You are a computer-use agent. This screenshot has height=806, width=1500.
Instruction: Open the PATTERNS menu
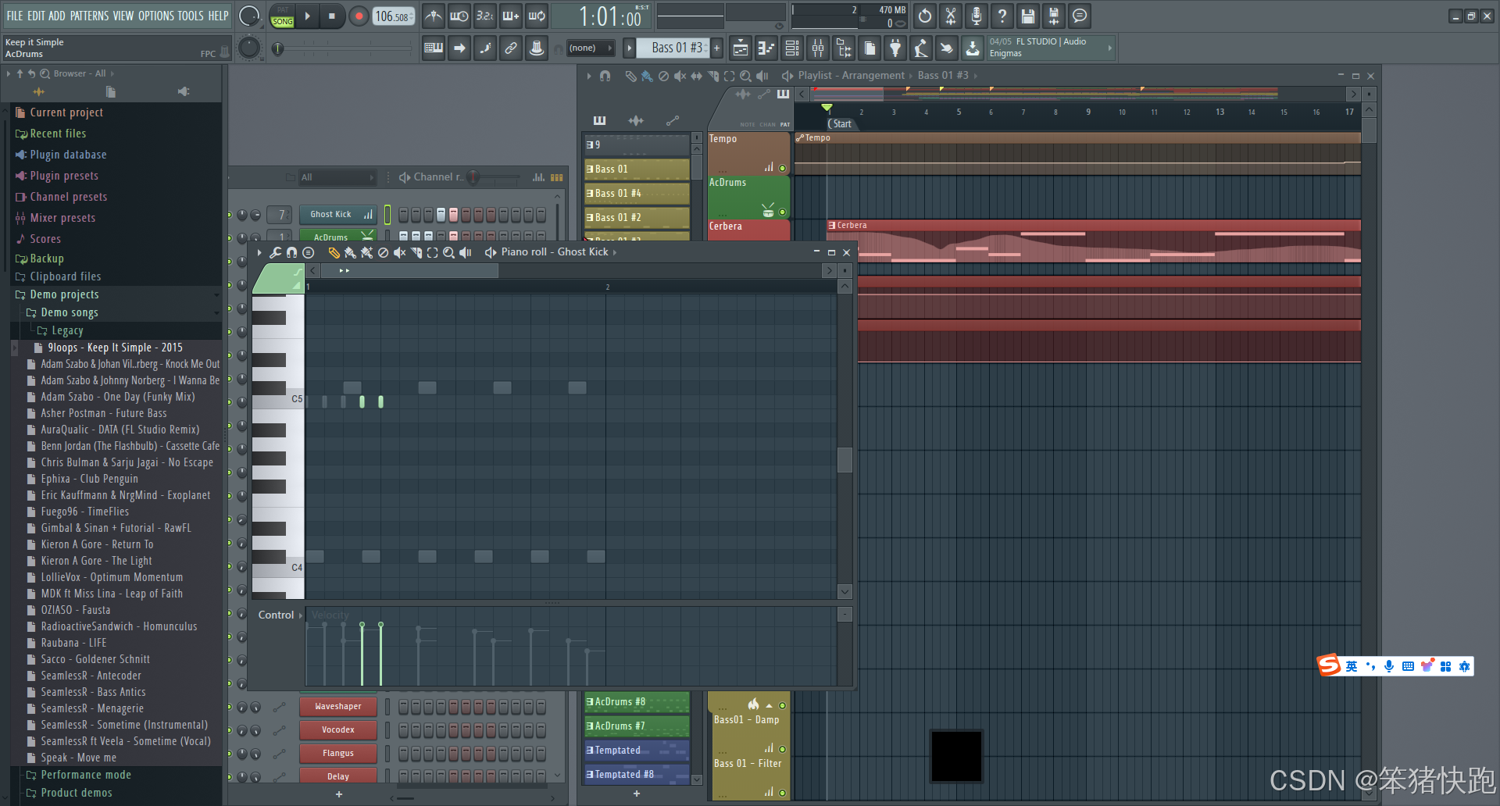point(88,15)
